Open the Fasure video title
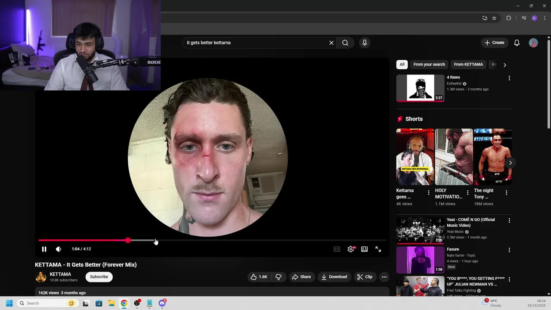The height and width of the screenshot is (310, 551). (x=453, y=249)
